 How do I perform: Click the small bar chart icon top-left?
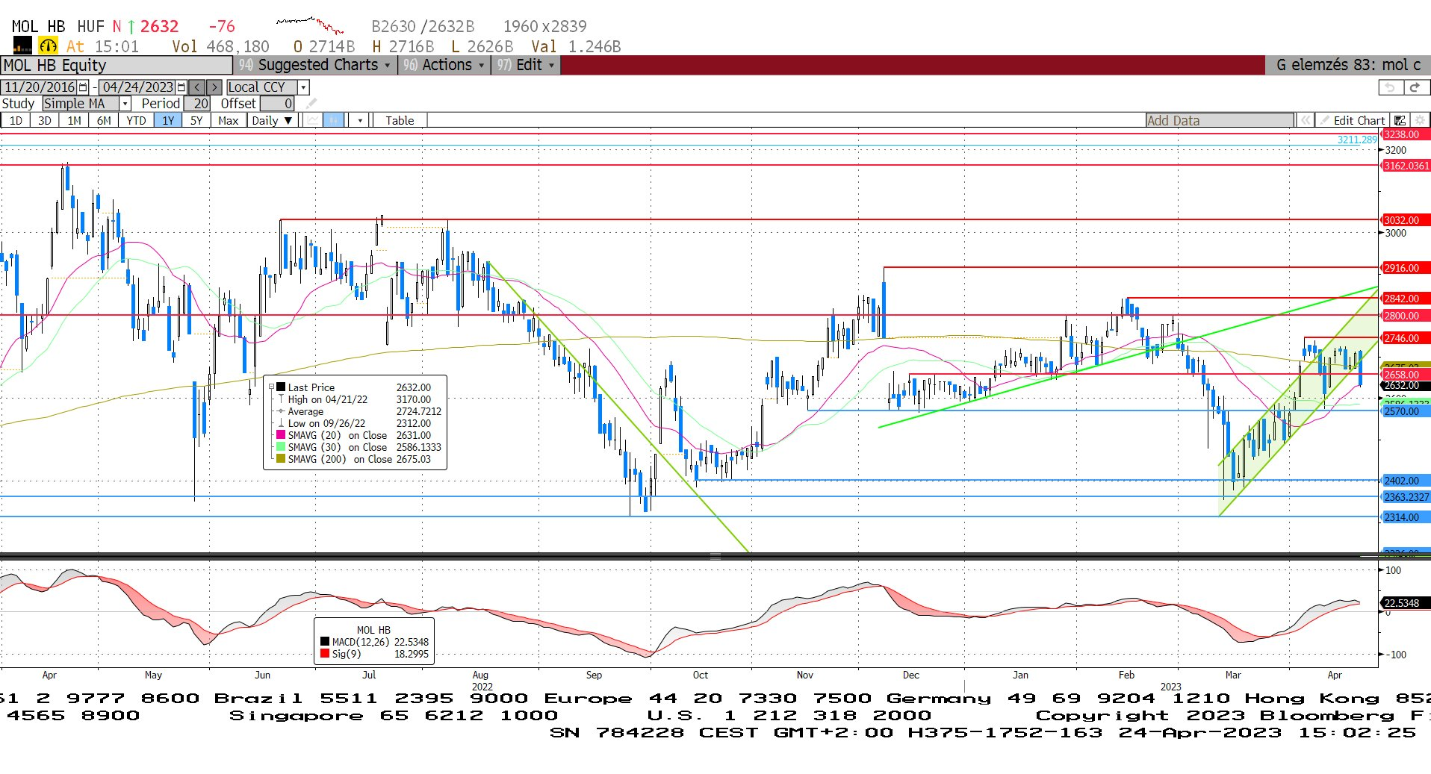[22, 46]
